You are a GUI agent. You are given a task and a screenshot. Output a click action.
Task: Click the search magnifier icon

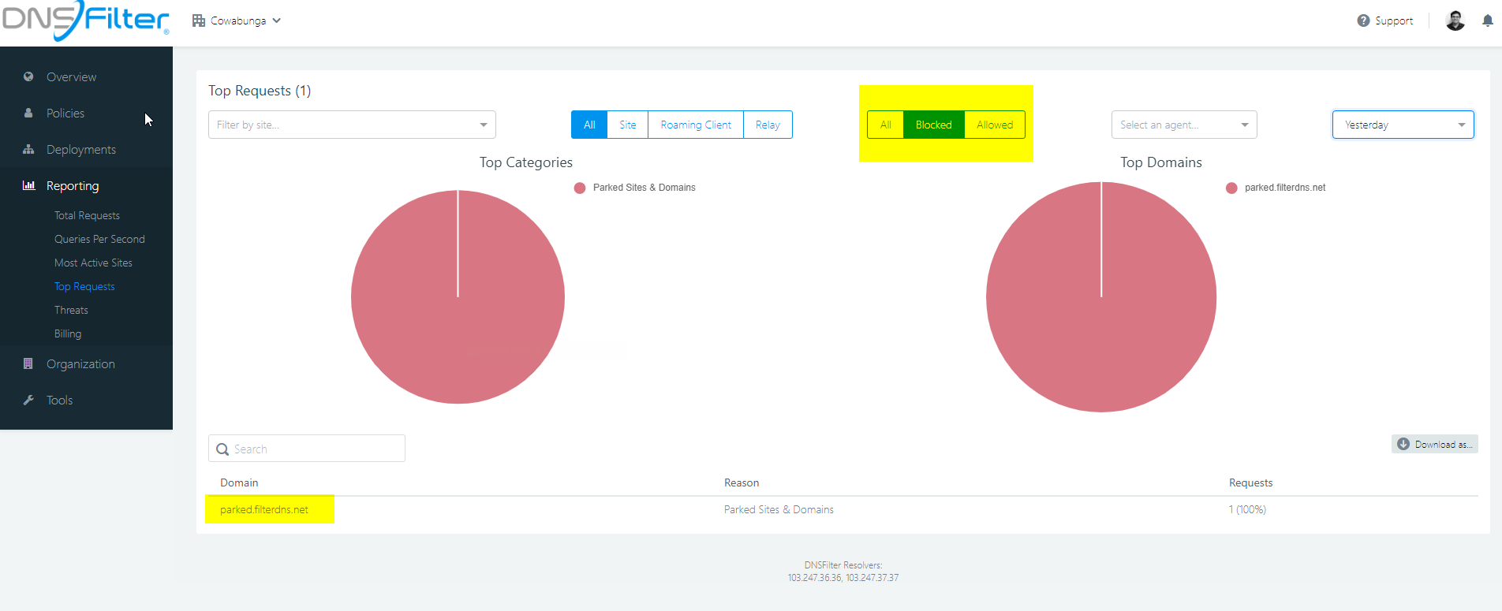click(x=222, y=449)
